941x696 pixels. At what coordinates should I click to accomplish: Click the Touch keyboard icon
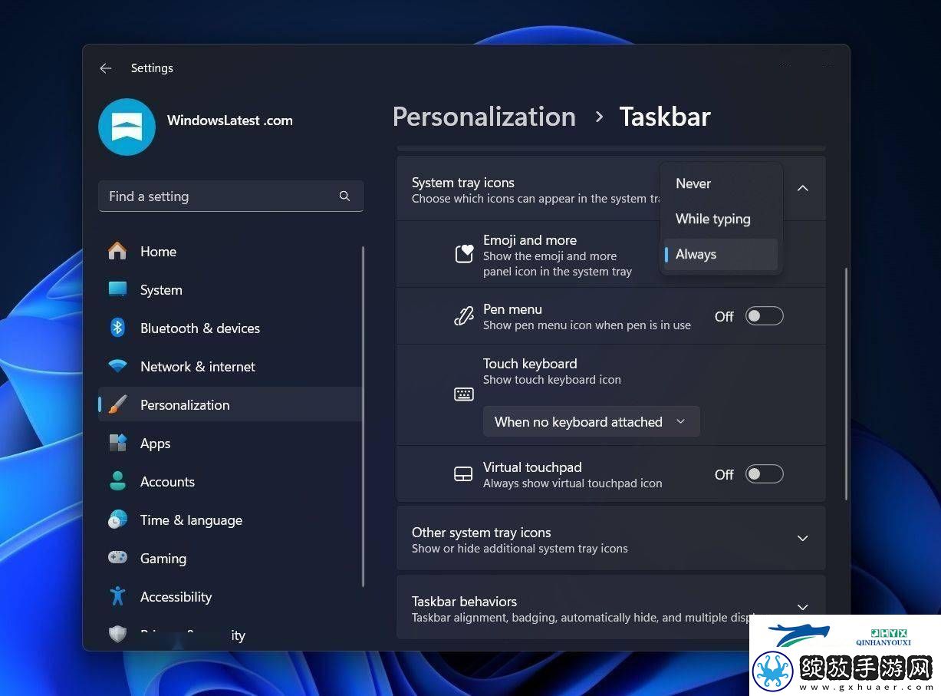pos(464,394)
